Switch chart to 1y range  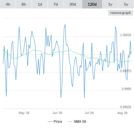(110, 4)
